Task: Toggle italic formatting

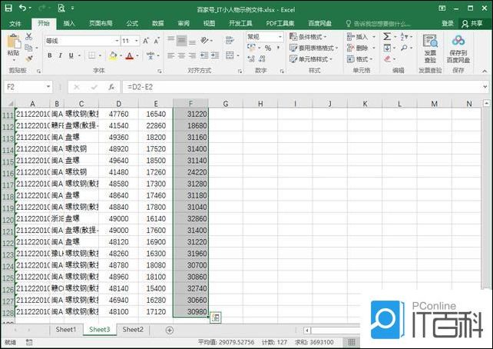Action: 60,55
